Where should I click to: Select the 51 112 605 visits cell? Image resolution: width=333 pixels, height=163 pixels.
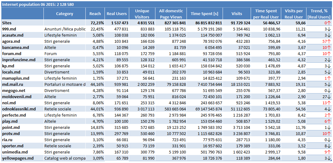pos(237,109)
